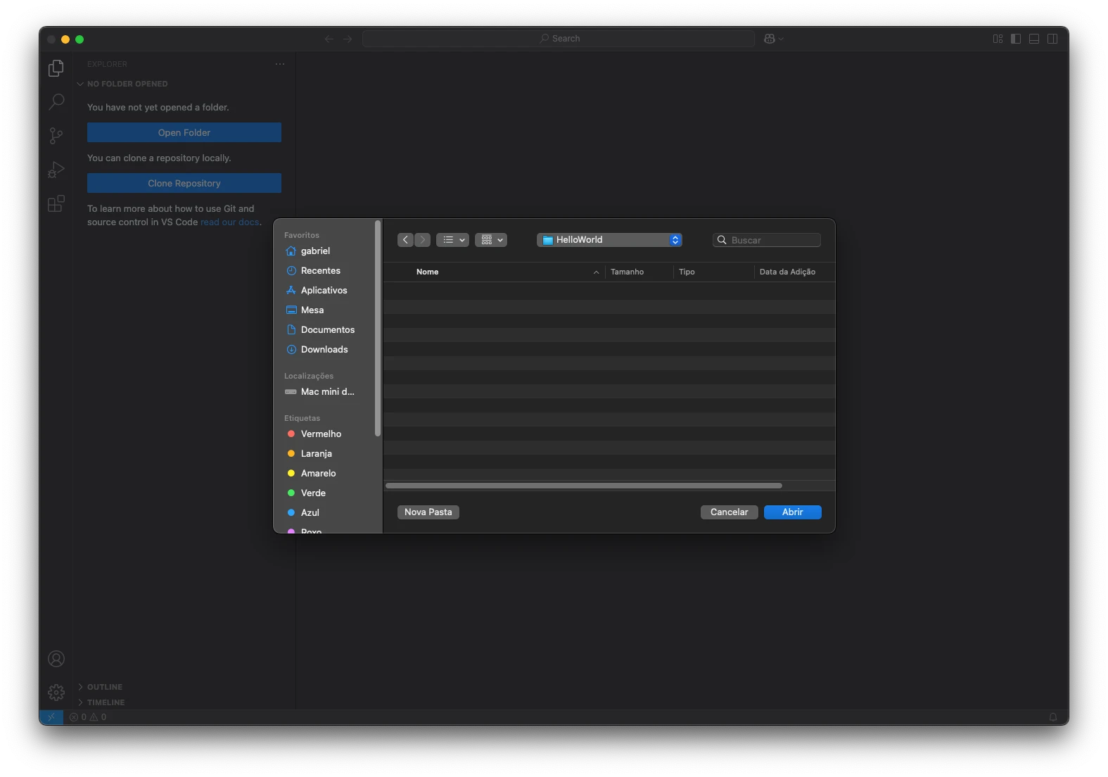Open the list view options dropdown
Viewport: 1108px width, 777px height.
pos(452,240)
